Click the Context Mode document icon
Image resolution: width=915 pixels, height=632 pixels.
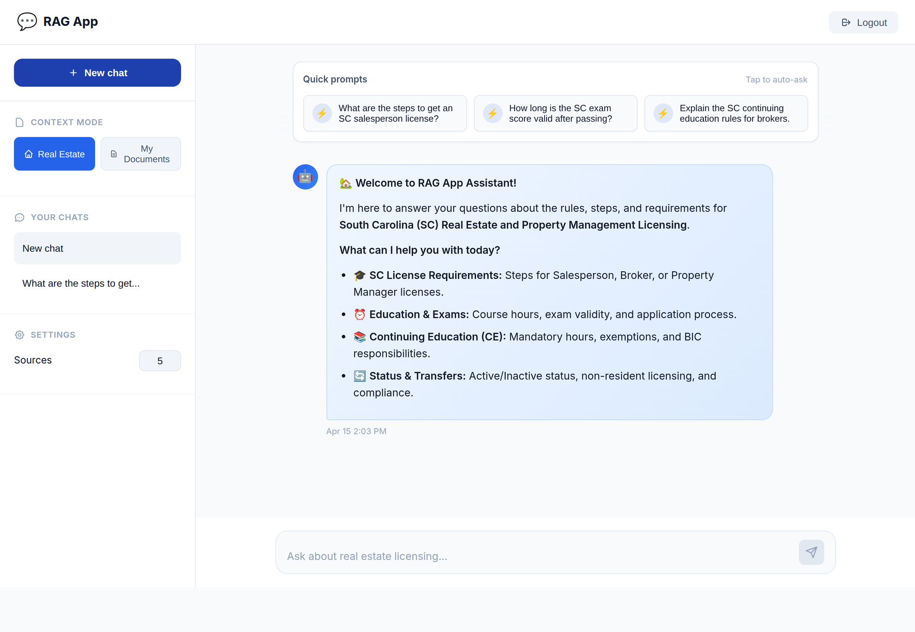[20, 122]
